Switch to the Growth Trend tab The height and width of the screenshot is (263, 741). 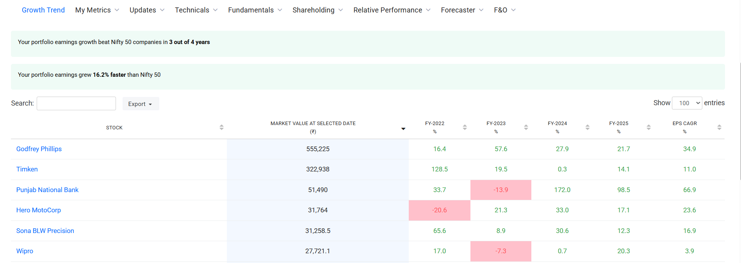point(43,10)
